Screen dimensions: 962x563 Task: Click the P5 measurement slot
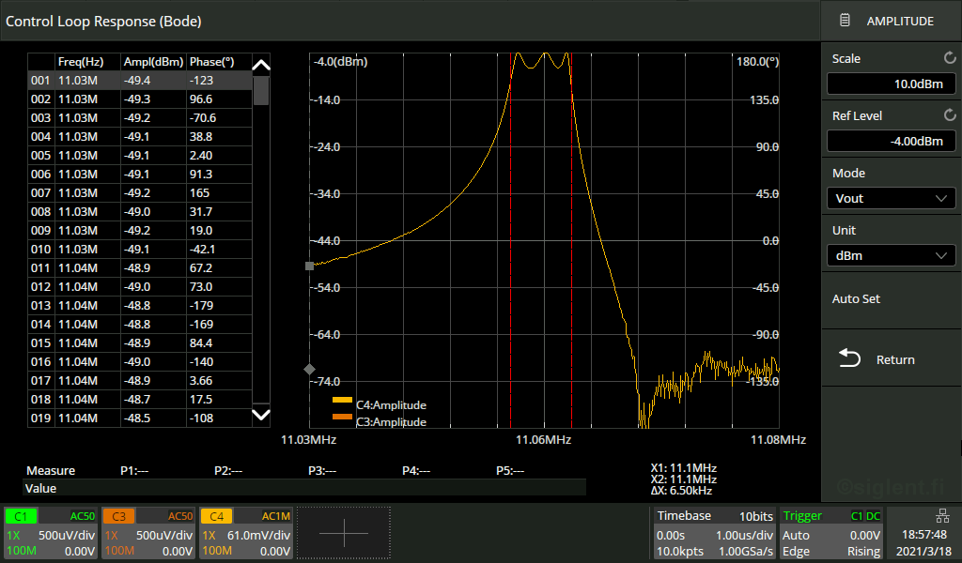point(510,470)
